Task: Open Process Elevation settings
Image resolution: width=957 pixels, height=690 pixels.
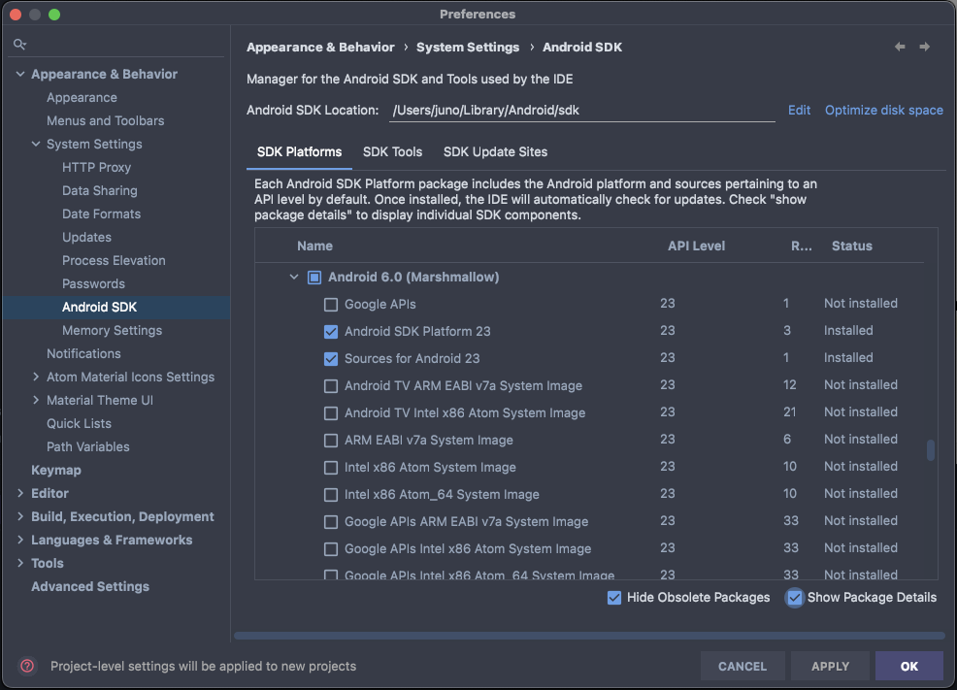Action: (114, 260)
